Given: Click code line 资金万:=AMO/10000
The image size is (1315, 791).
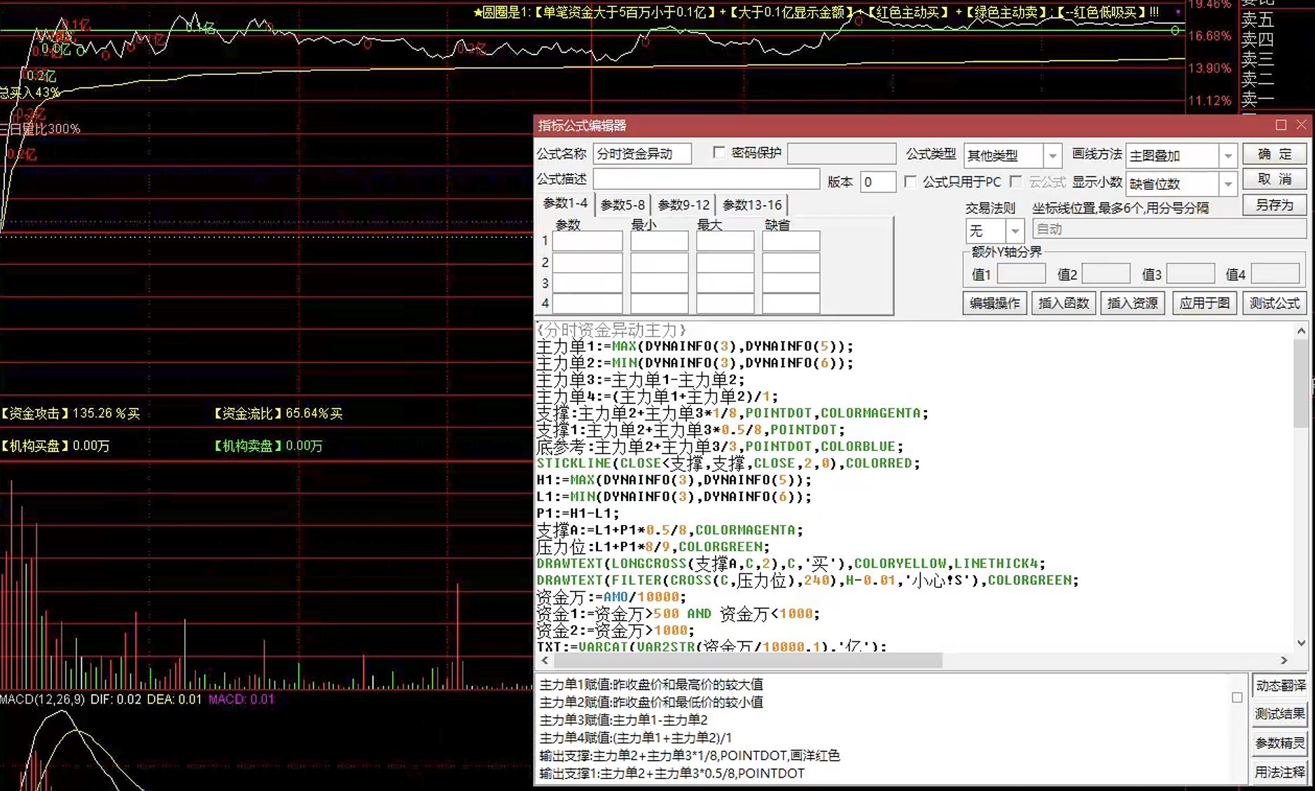Looking at the screenshot, I should click(x=611, y=597).
